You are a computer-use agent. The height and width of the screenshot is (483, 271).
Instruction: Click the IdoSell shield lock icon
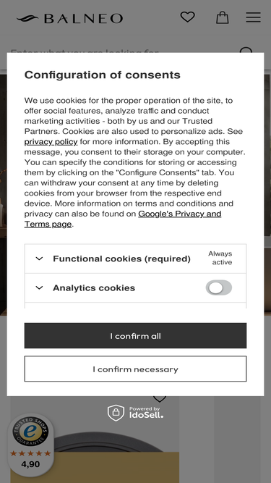[116, 413]
